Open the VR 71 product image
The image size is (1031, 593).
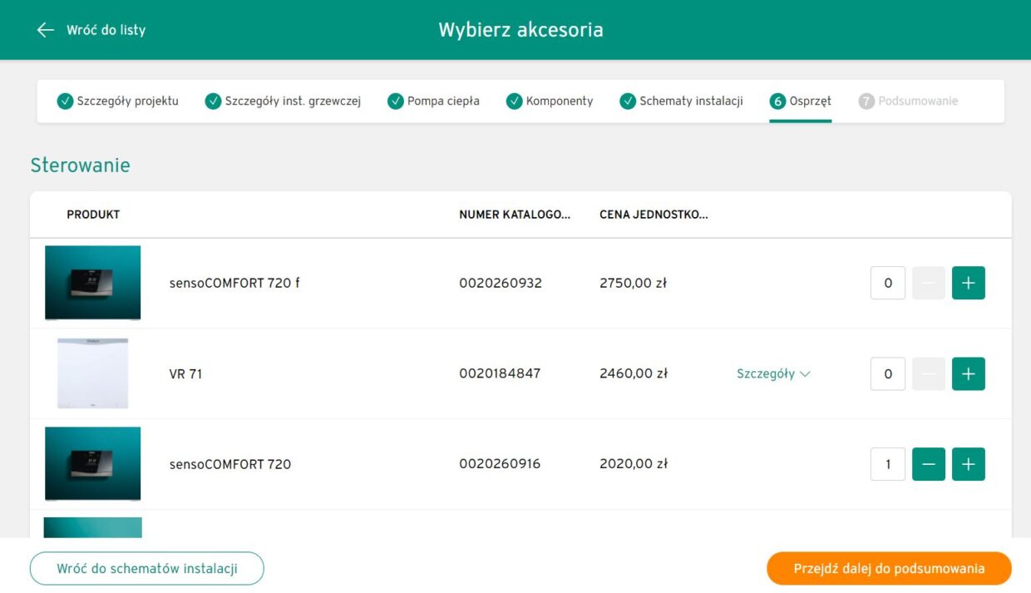pos(93,373)
